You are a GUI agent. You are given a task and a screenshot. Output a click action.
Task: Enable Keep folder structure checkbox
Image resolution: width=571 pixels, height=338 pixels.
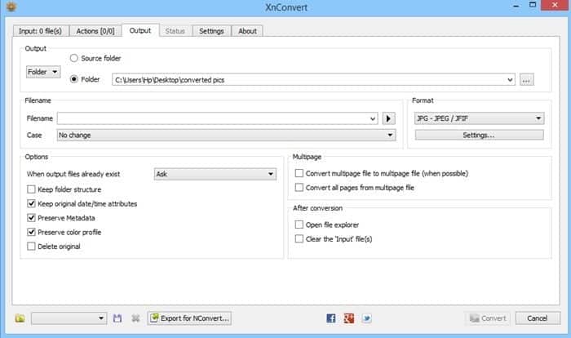point(31,189)
